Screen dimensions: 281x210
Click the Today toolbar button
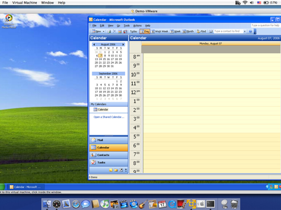click(x=133, y=31)
